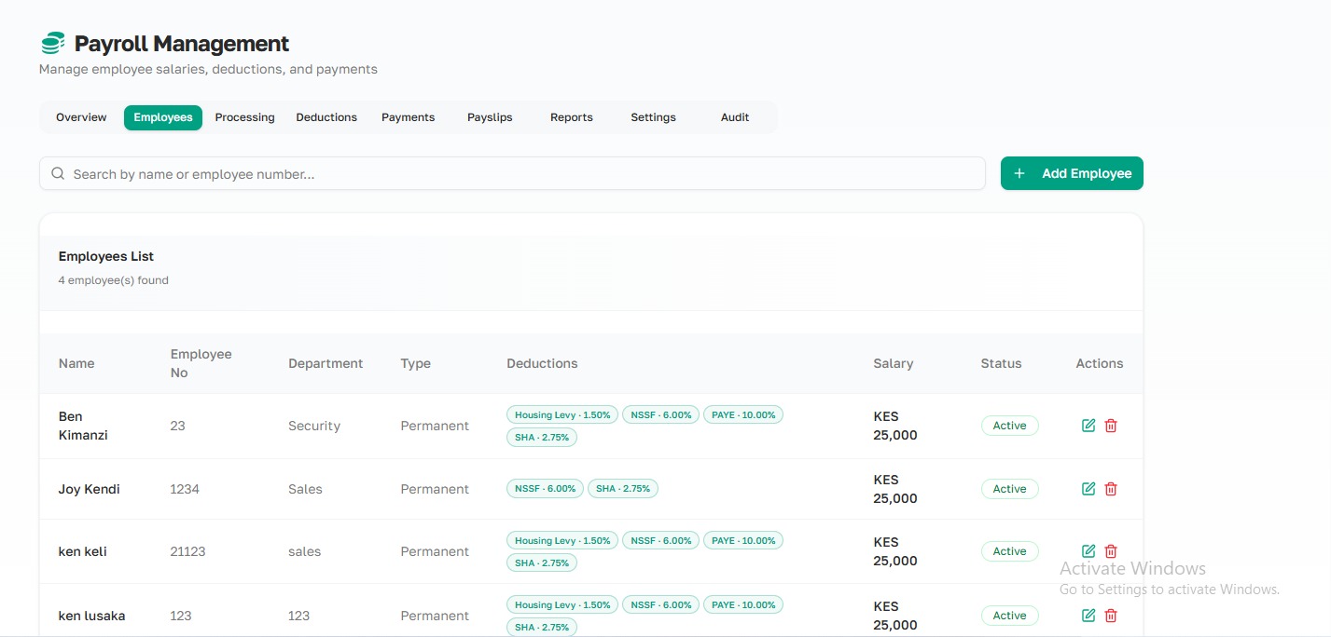The image size is (1331, 637).
Task: Click Ben Kimanzi's Active status badge
Action: click(1009, 426)
